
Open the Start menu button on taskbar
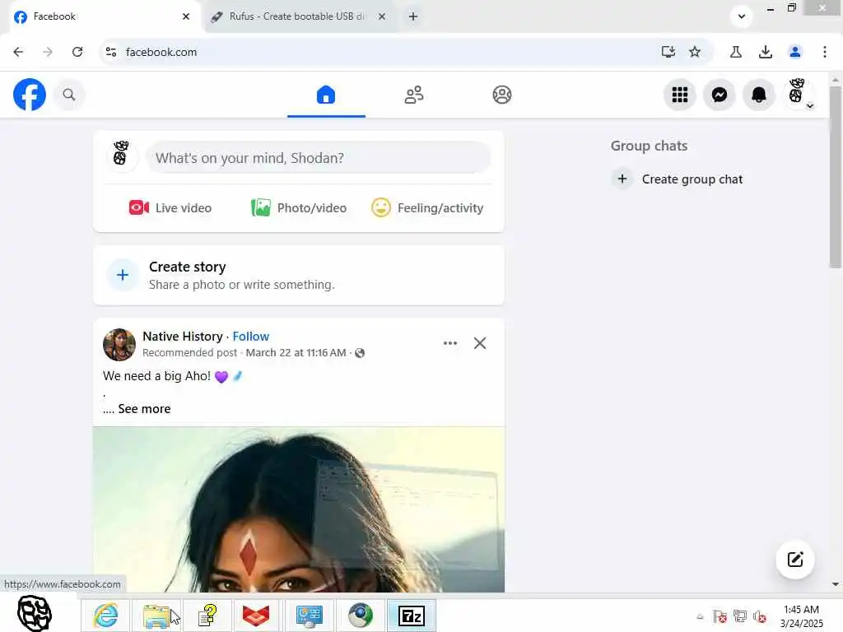pyautogui.click(x=35, y=613)
